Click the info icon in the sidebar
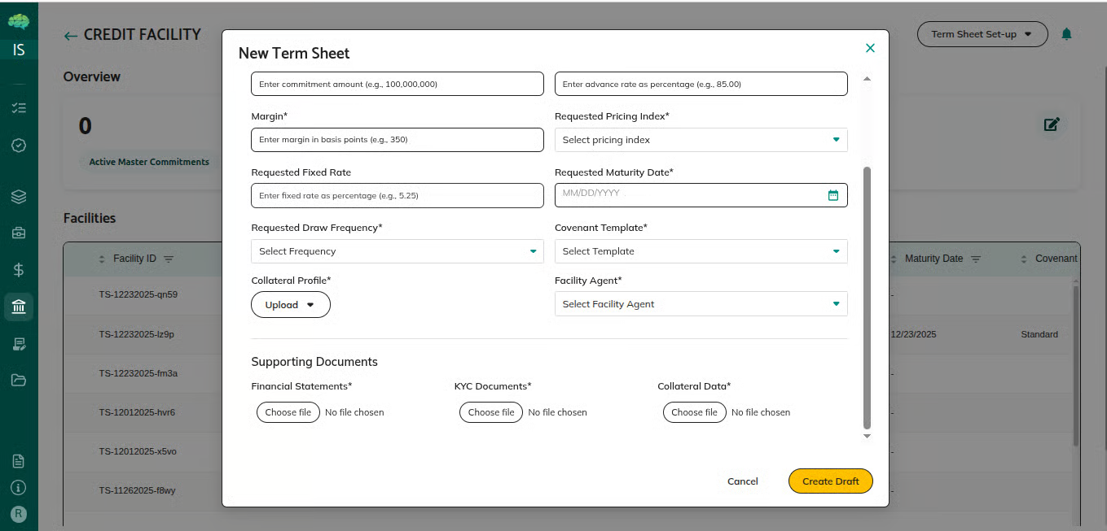1107x531 pixels. click(x=19, y=488)
